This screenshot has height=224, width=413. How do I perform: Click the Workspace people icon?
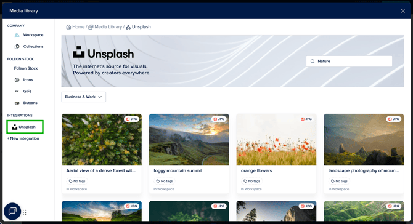pos(17,35)
